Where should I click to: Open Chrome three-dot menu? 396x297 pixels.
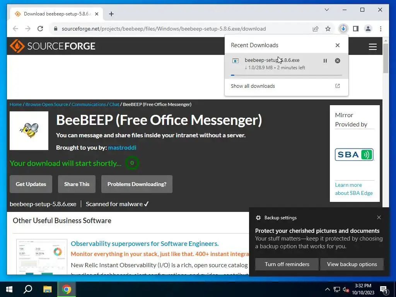(381, 29)
